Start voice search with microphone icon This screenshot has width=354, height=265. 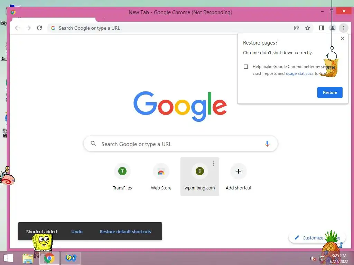(267, 144)
